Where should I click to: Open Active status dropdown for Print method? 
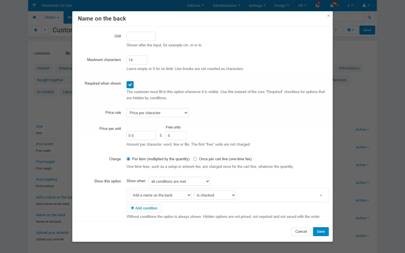(x=362, y=183)
